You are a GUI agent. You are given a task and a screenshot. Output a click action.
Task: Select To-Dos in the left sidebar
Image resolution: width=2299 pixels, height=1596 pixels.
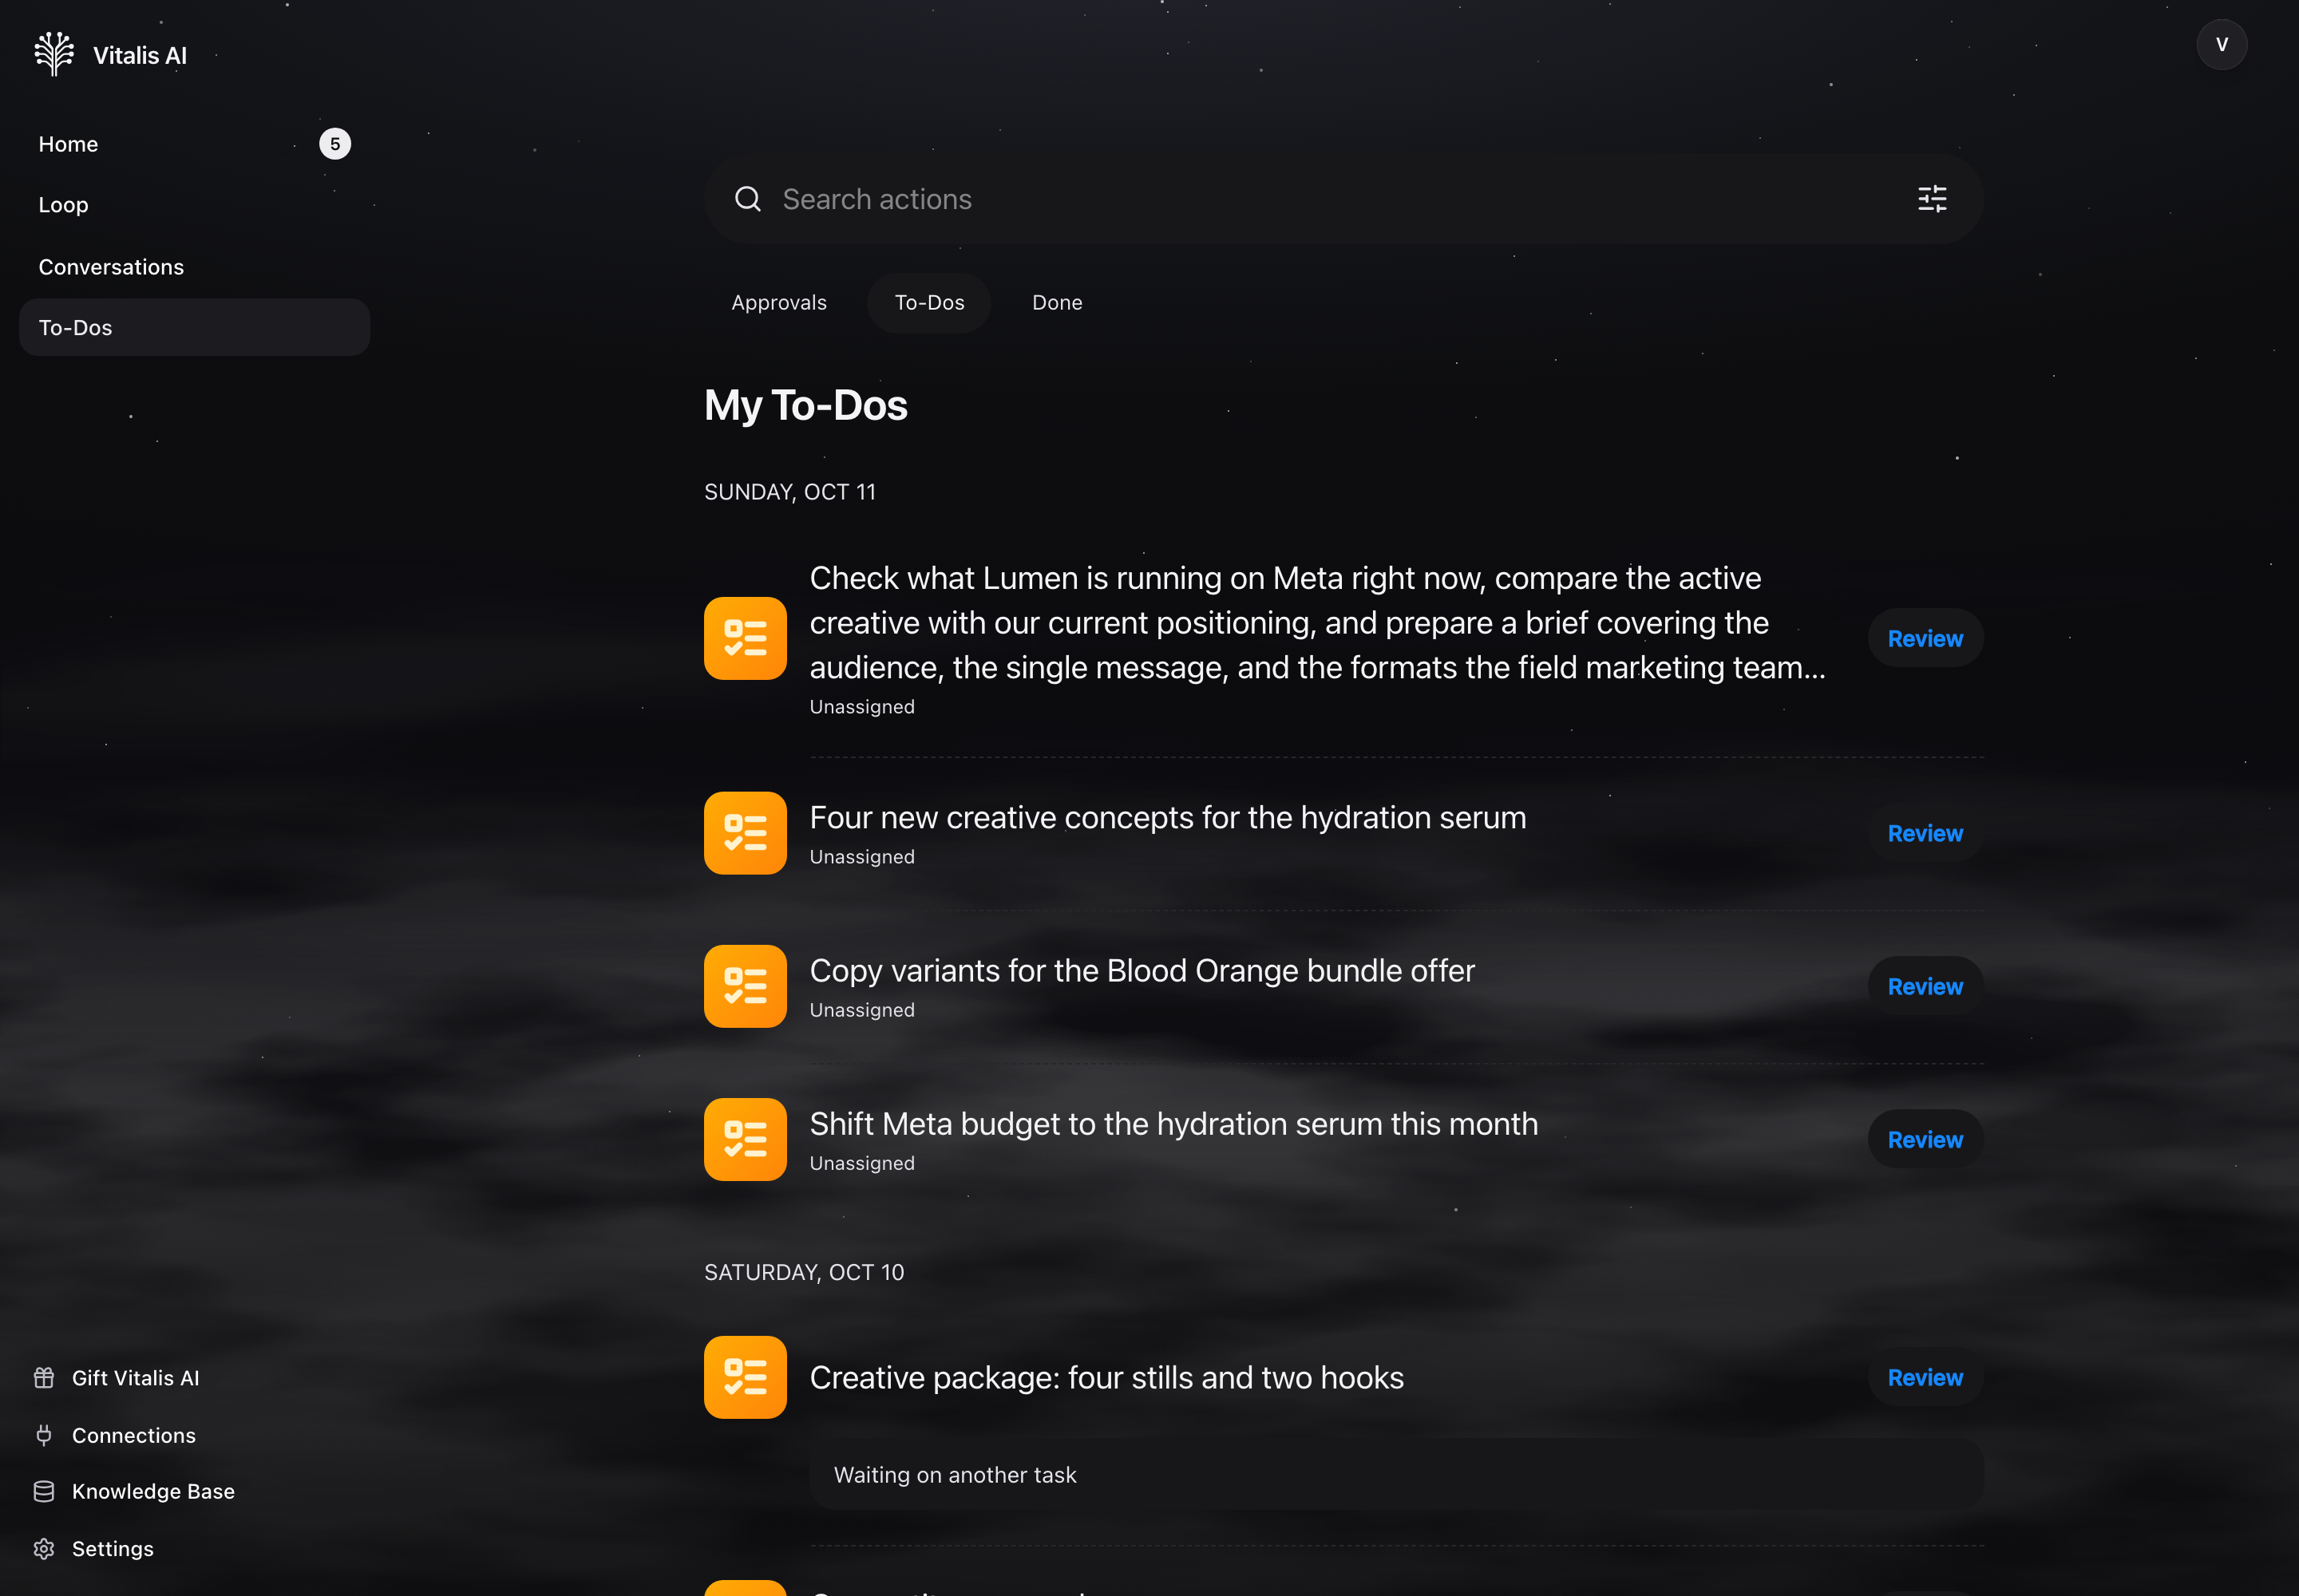tap(194, 327)
